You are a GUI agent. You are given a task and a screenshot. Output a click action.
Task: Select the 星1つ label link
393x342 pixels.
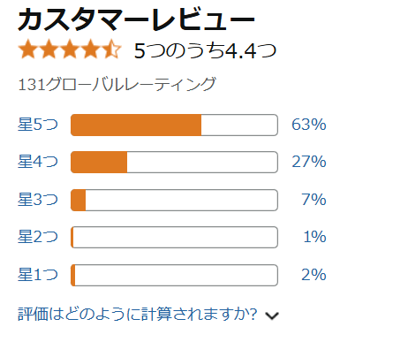click(38, 275)
